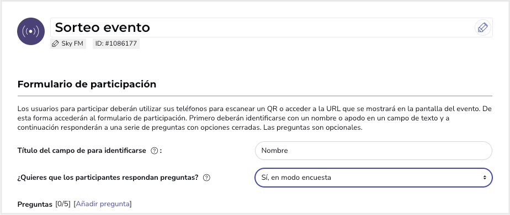Open the 'Sí, en modo encuesta' dropdown
The image size is (510, 215).
pos(373,178)
